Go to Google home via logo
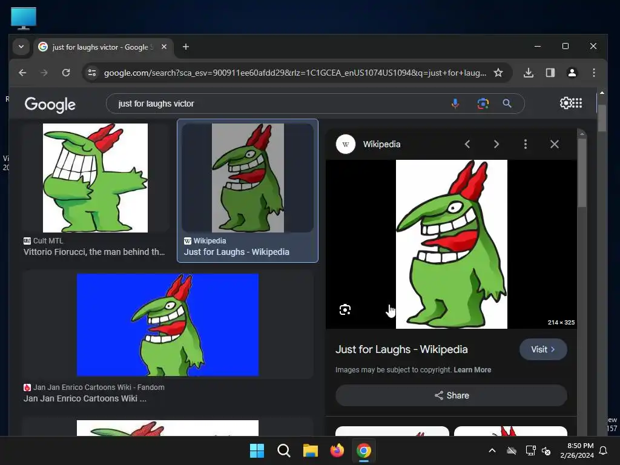The image size is (620, 465). click(x=50, y=104)
